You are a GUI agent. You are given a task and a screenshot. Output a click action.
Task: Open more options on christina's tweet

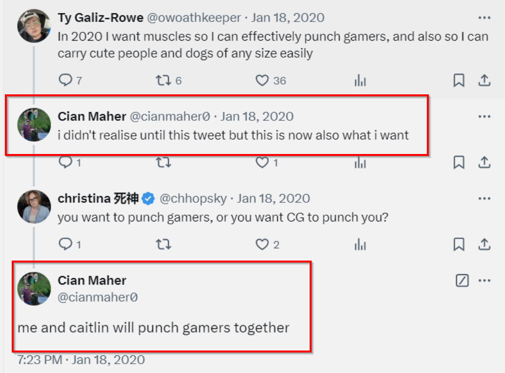[x=484, y=198]
